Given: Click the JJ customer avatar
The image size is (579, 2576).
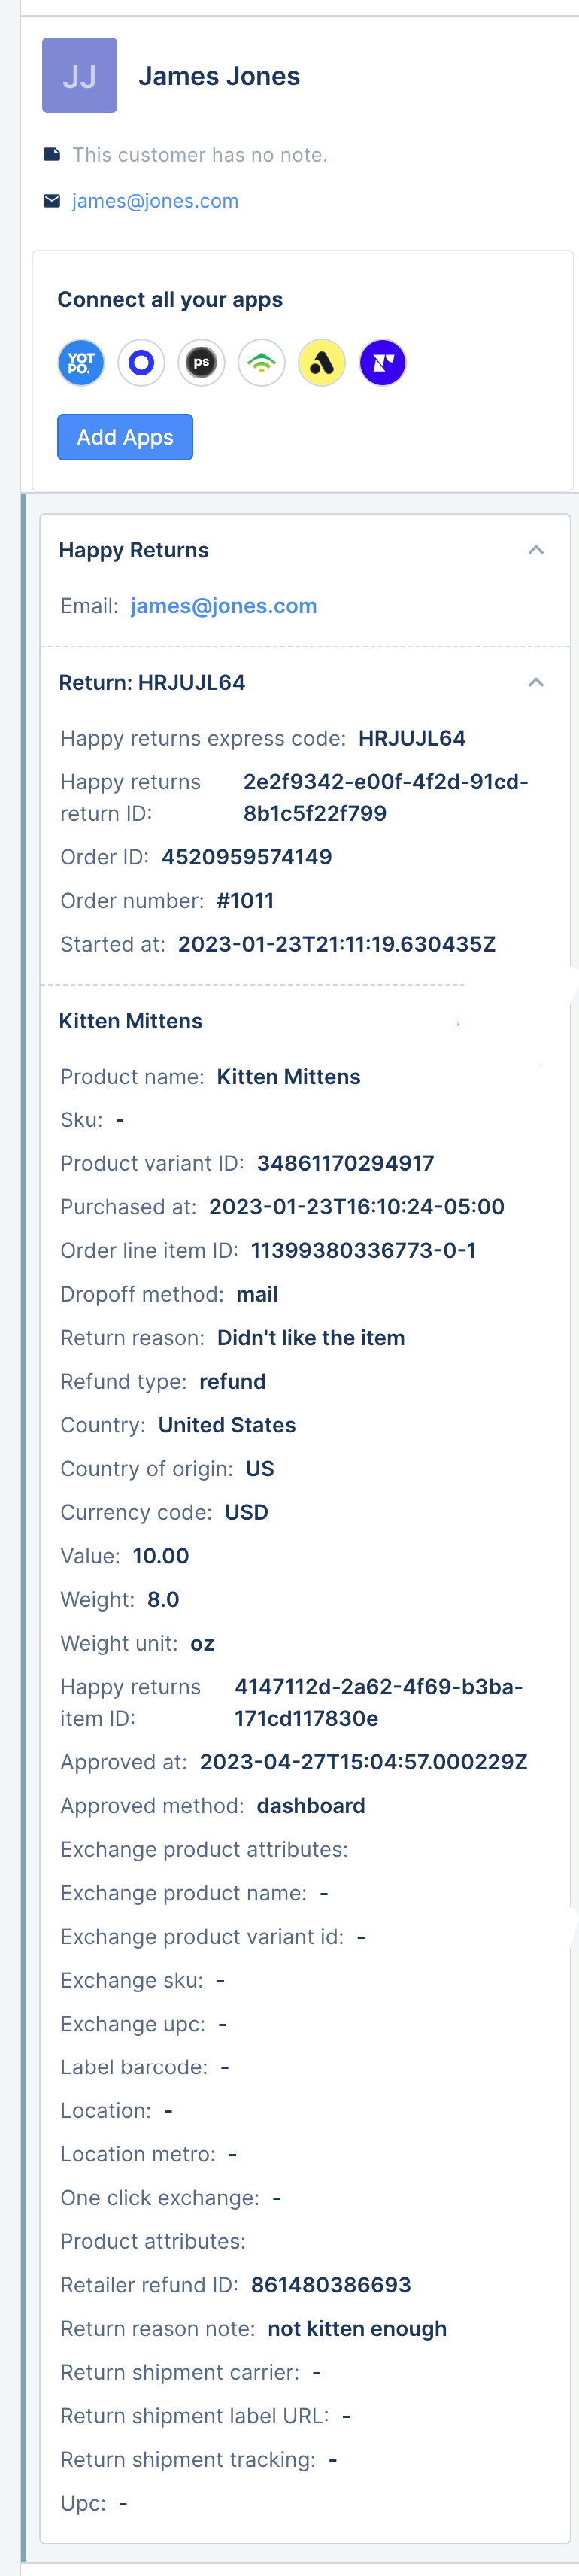Looking at the screenshot, I should point(79,75).
